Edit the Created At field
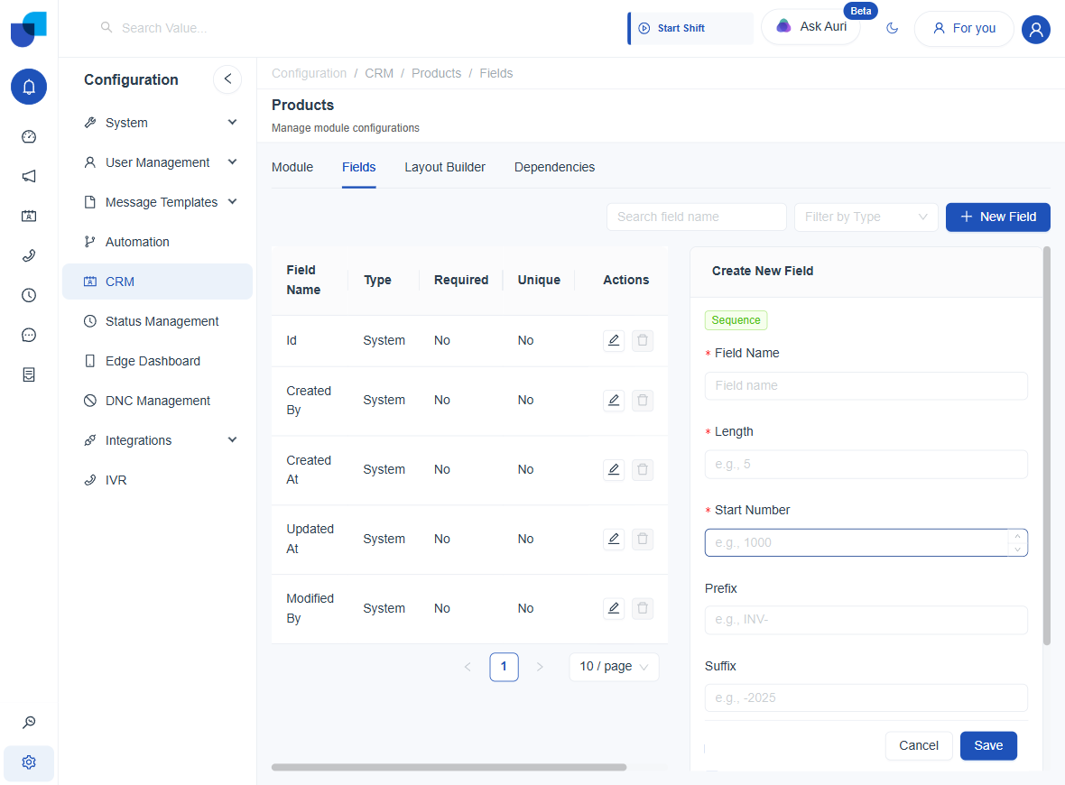This screenshot has height=785, width=1065. point(614,469)
